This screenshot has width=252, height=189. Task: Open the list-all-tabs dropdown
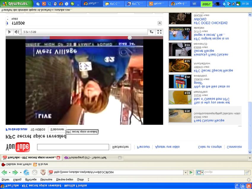coord(250,158)
